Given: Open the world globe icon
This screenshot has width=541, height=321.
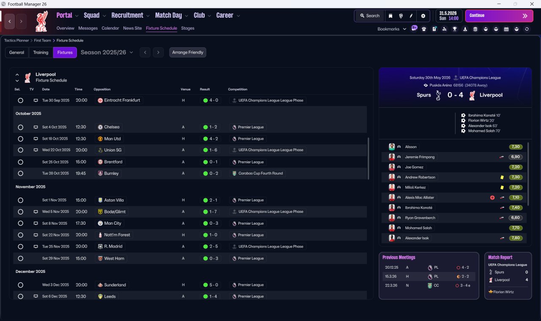Looking at the screenshot, I should pyautogui.click(x=401, y=16).
